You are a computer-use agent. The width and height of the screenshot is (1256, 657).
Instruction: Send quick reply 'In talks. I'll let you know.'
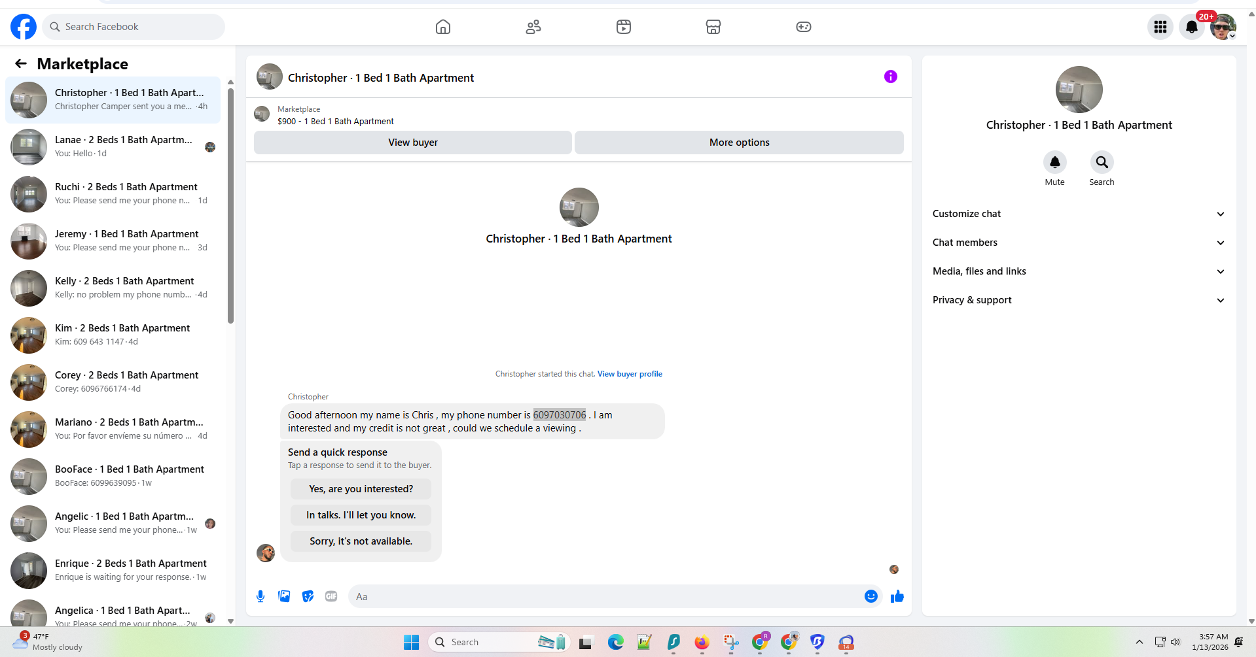pyautogui.click(x=361, y=515)
